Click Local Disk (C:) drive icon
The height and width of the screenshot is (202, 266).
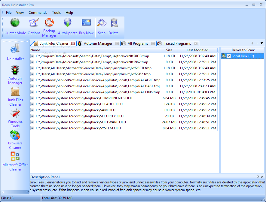point(224,56)
